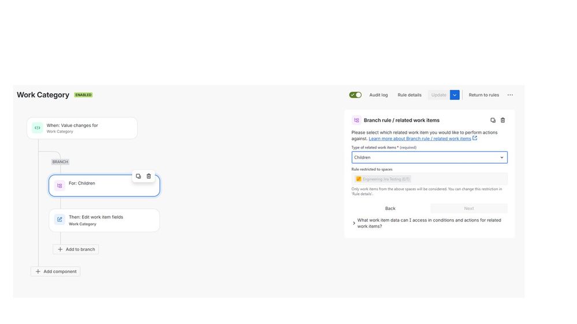Click Return to rules
This screenshot has width=577, height=324.
click(x=483, y=95)
